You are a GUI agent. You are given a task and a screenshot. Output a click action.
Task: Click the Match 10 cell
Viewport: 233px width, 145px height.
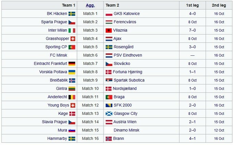pos(90,89)
